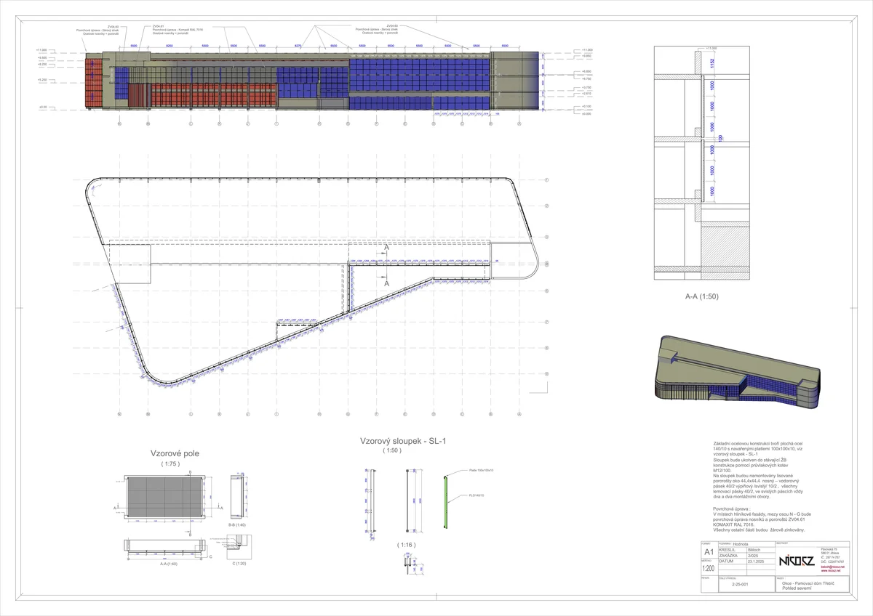Click the C (1:20) detail drawing
The width and height of the screenshot is (873, 616).
(237, 545)
